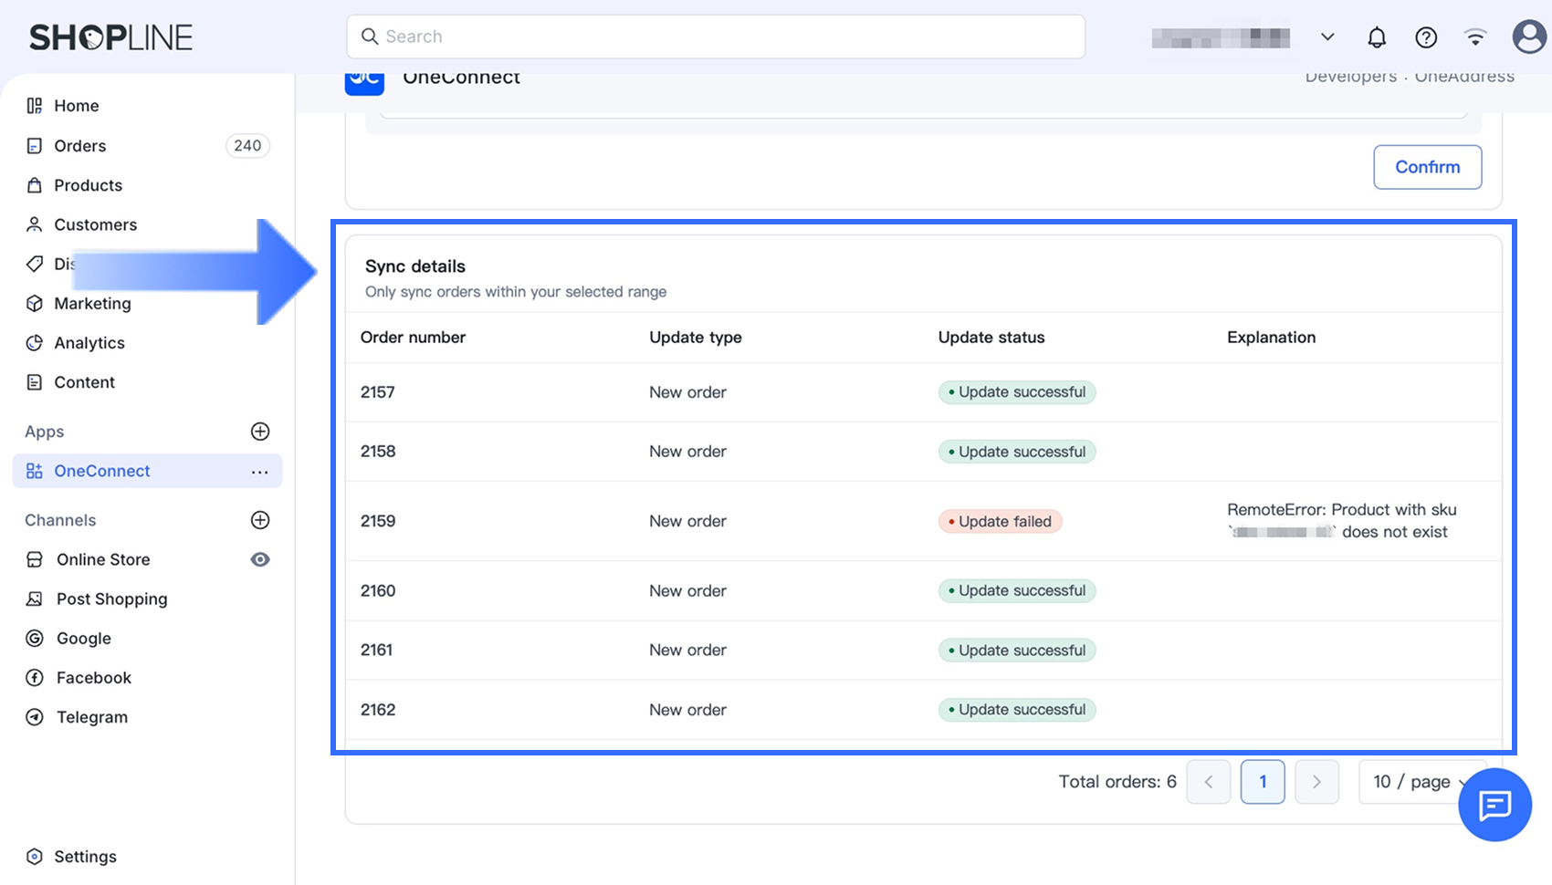Screen dimensions: 1552x885
Task: Open OneConnect more options menu
Action: click(260, 472)
